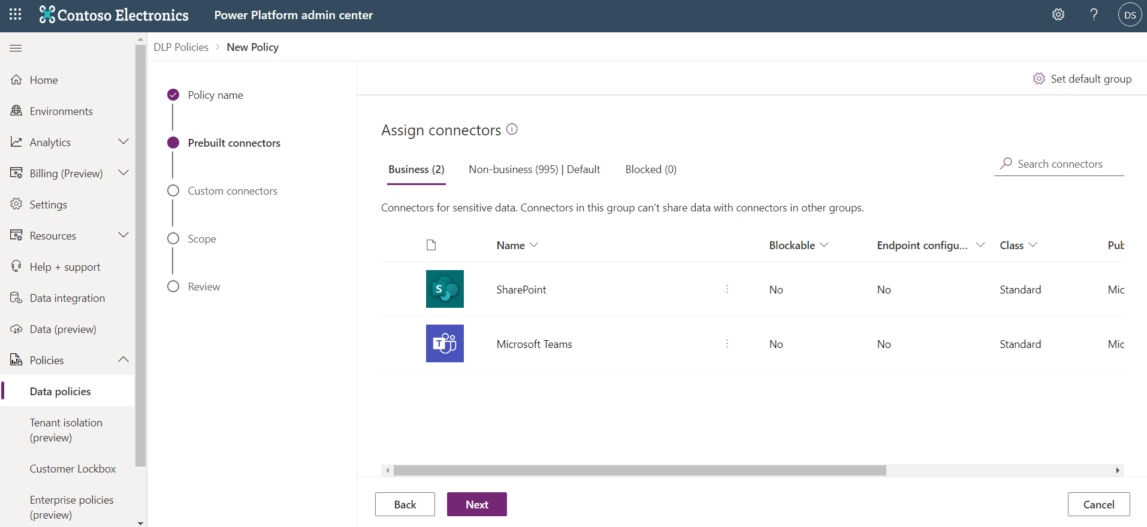Click the Back button
The width and height of the screenshot is (1147, 527).
click(405, 504)
